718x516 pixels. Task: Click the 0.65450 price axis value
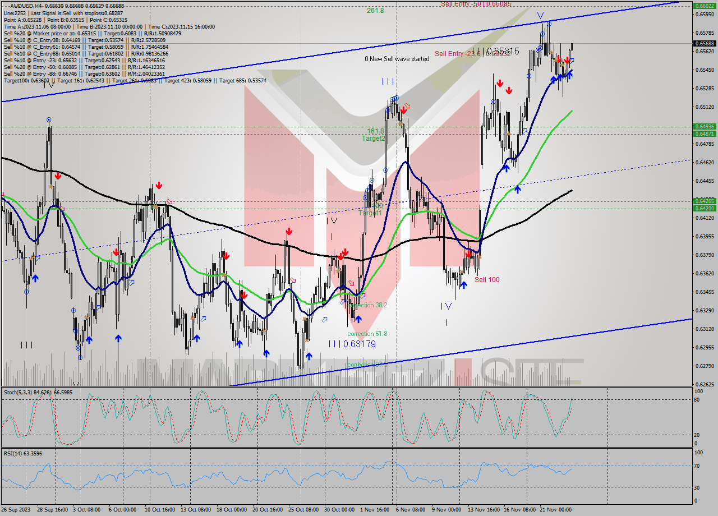click(x=705, y=70)
